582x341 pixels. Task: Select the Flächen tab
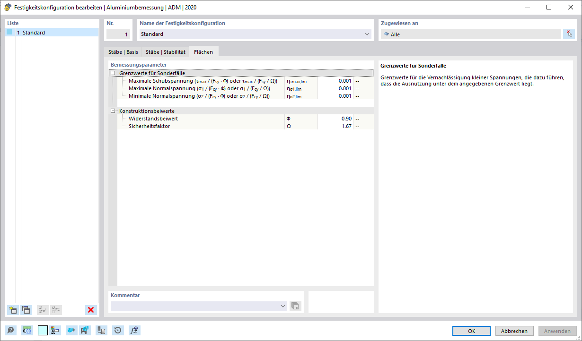tap(203, 52)
